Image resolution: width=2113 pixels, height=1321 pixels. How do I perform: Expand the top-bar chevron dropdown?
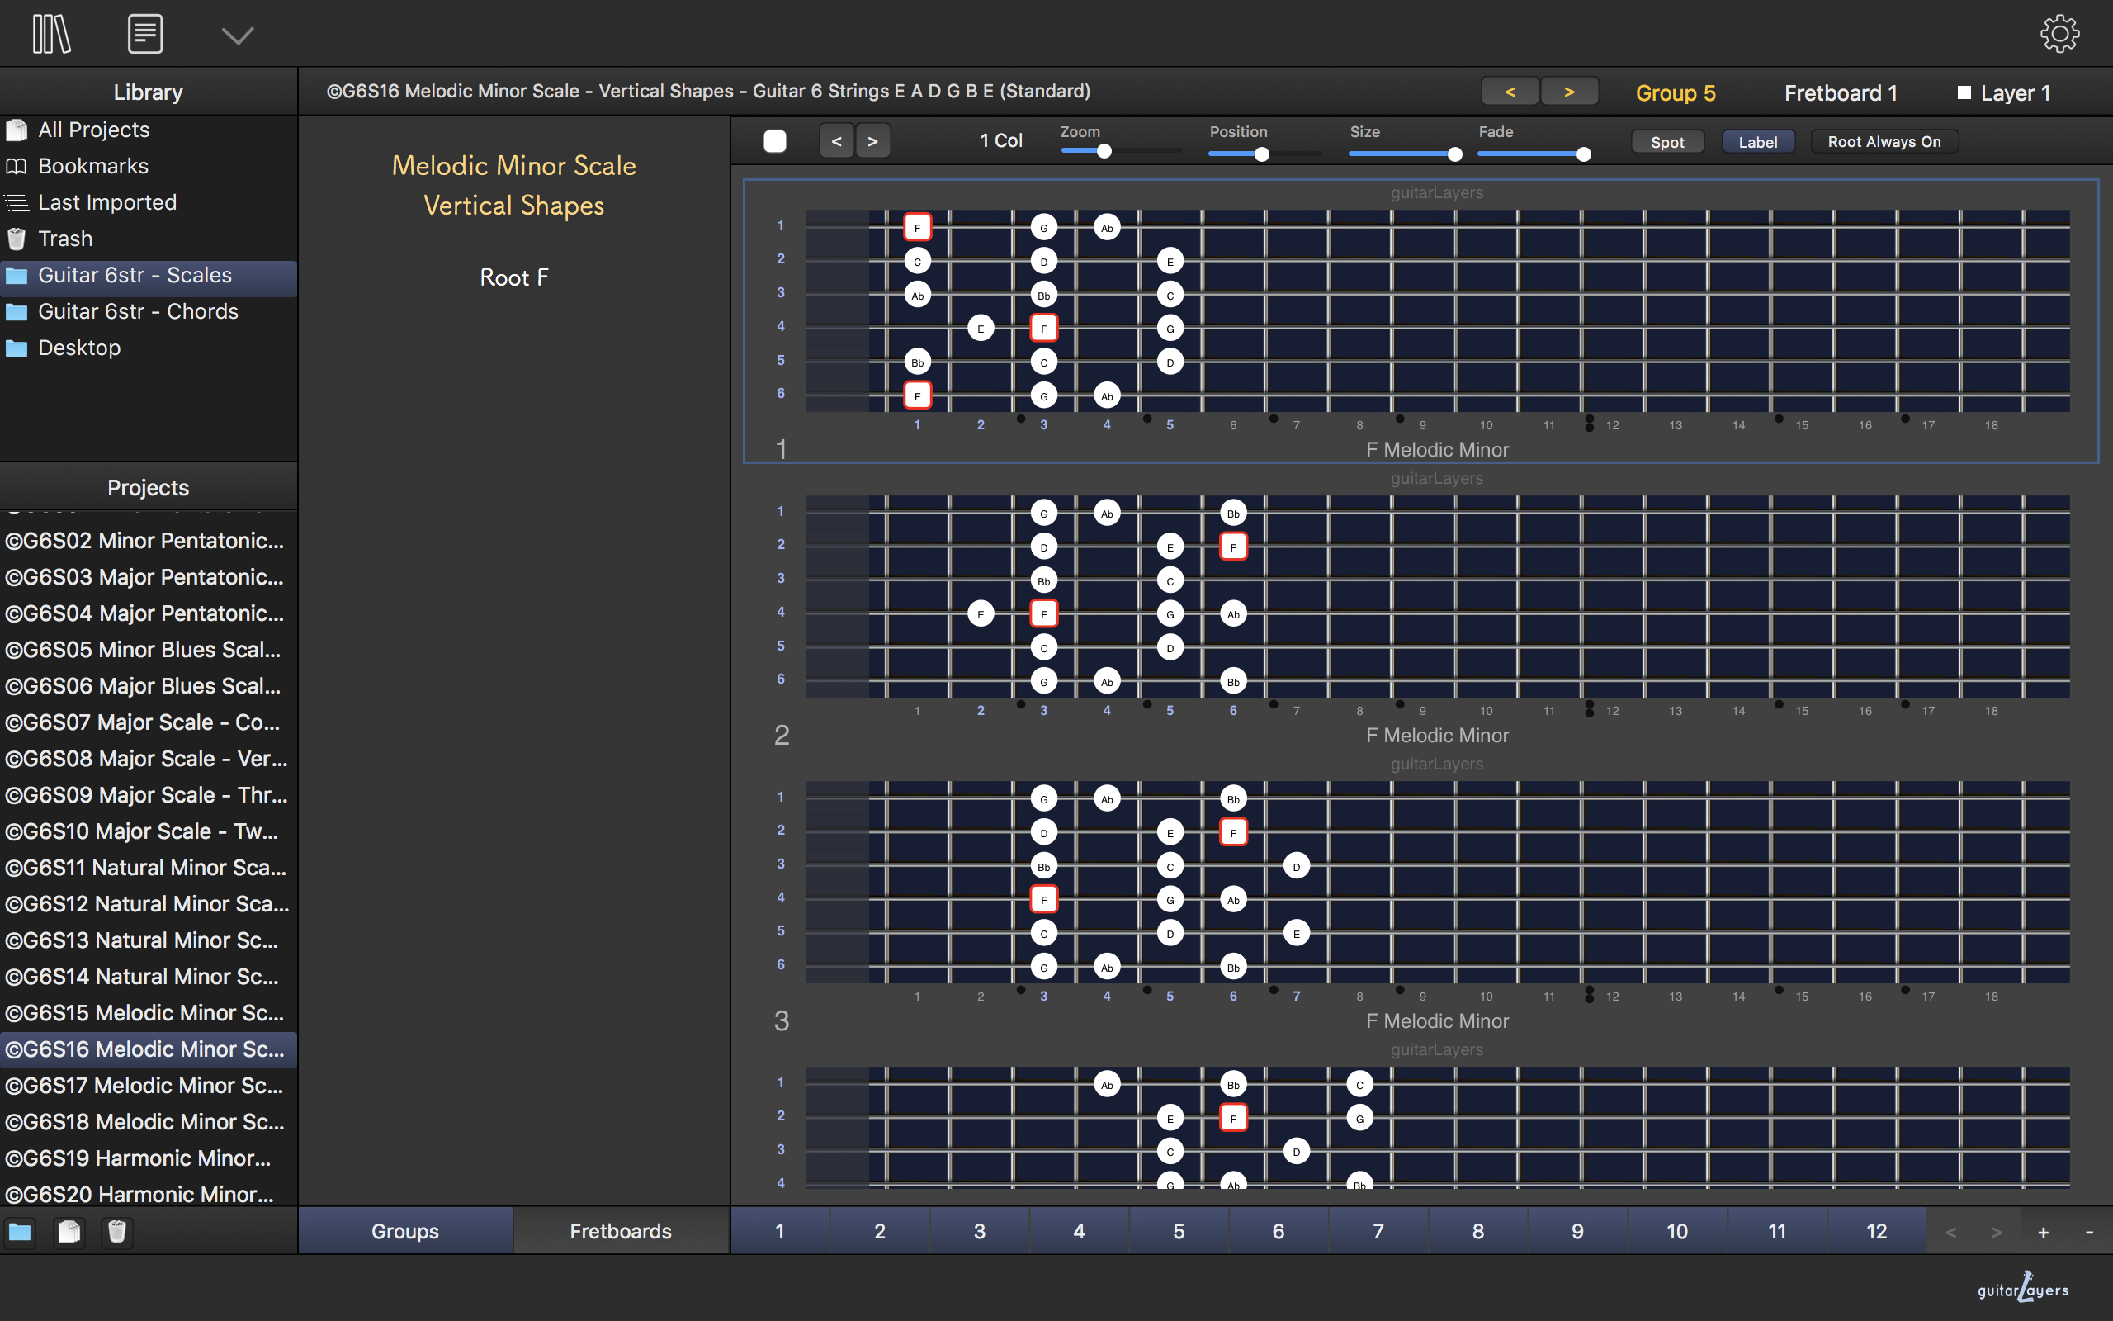(237, 36)
